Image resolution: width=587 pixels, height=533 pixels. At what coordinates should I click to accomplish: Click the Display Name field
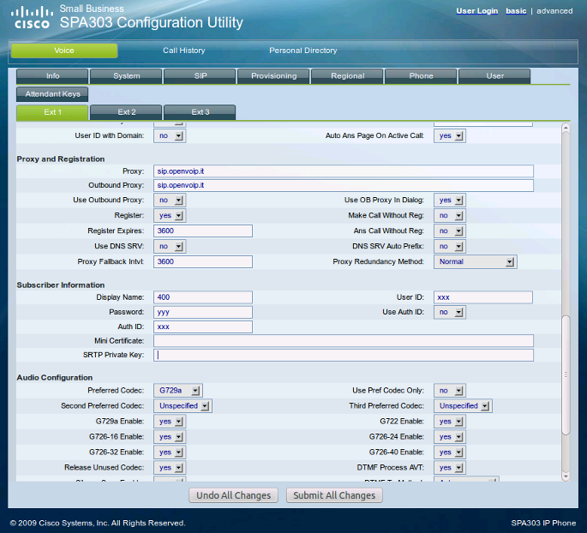[203, 297]
